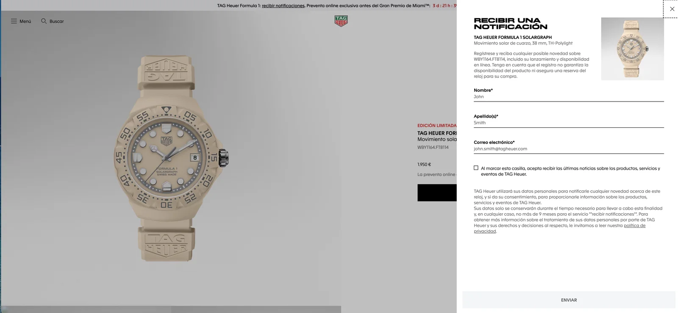Open the watch thumbnail in the notification panel

pos(632,49)
